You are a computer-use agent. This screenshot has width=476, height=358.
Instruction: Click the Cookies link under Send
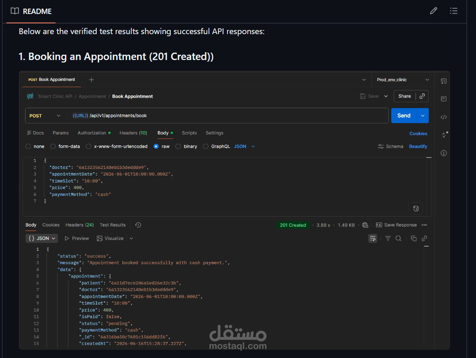click(418, 134)
